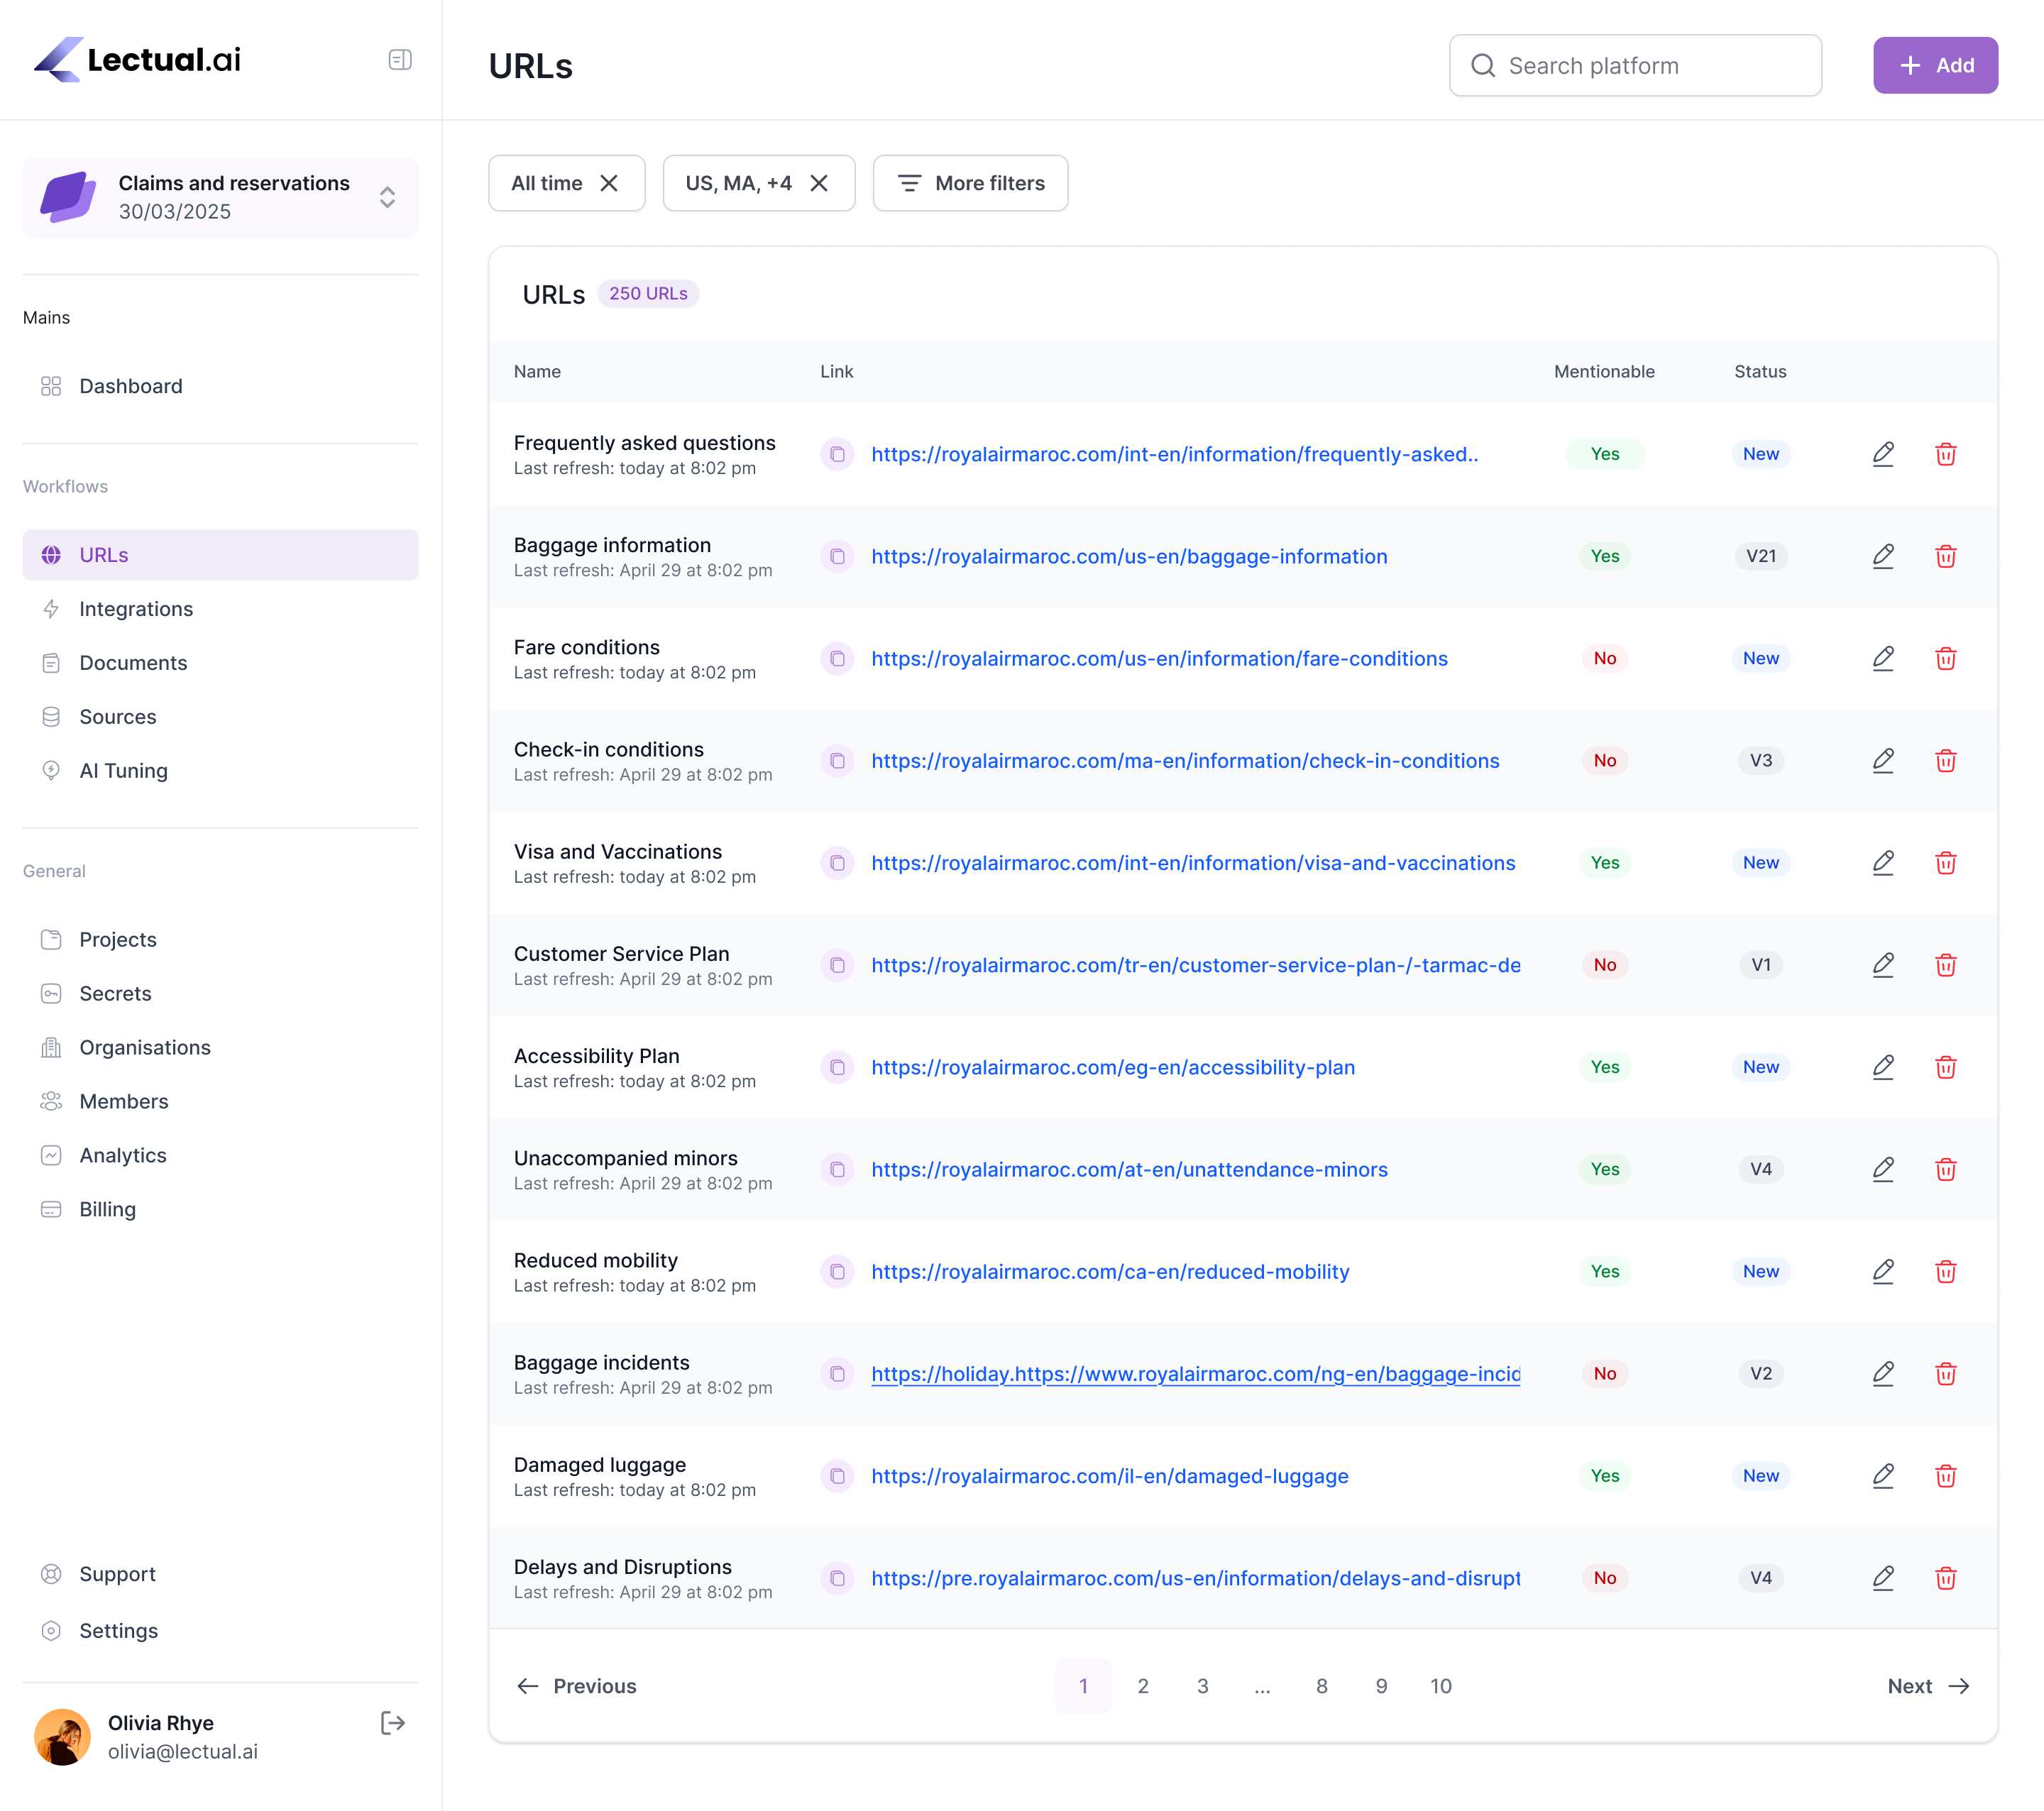
Task: Remove the US, MA, +4 filter
Action: [819, 183]
